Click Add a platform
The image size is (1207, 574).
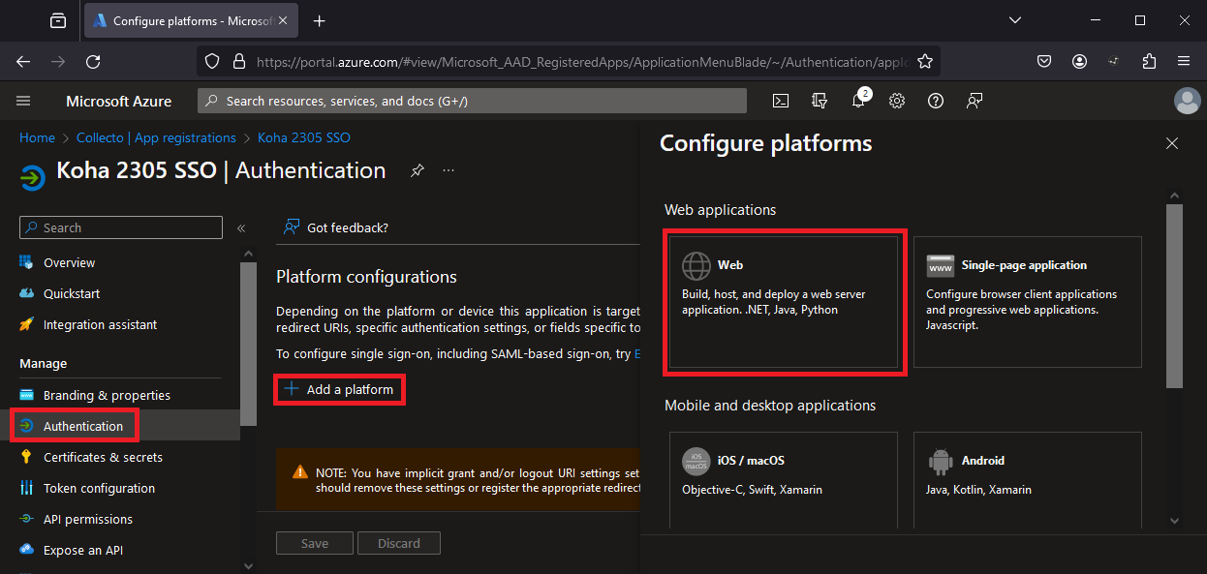(x=338, y=389)
